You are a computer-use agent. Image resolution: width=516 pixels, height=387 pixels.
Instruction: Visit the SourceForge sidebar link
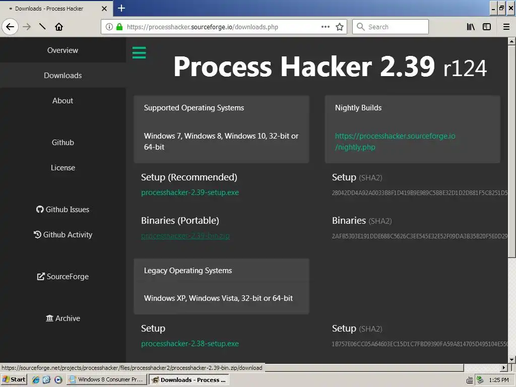point(62,277)
